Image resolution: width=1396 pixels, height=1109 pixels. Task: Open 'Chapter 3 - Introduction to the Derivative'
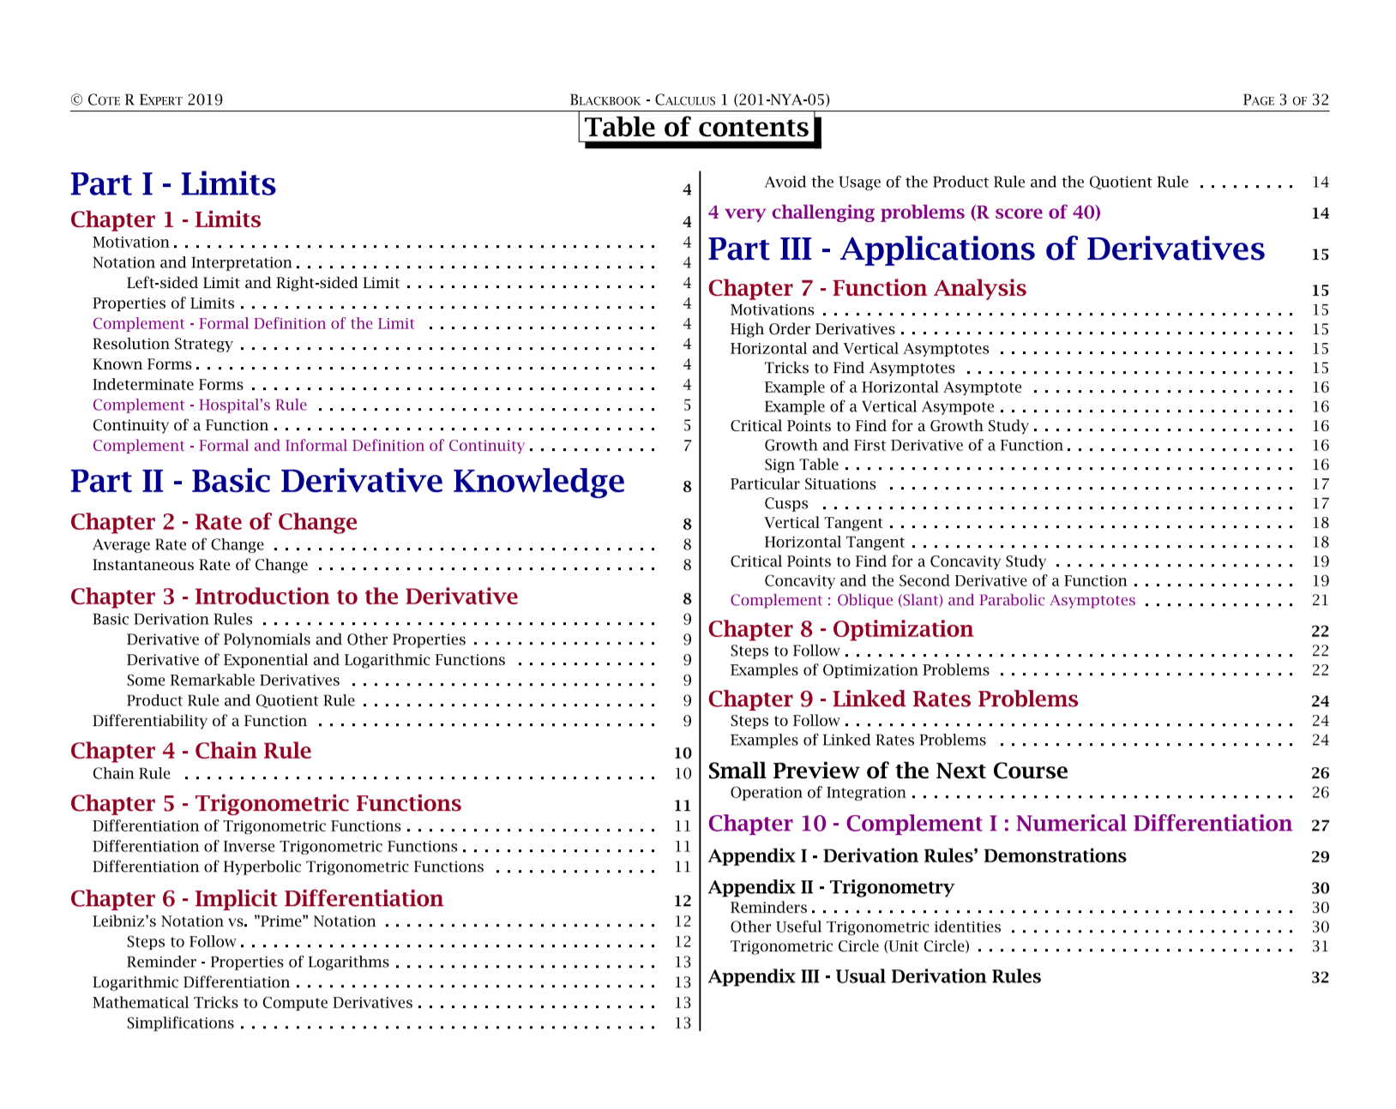pyautogui.click(x=294, y=596)
